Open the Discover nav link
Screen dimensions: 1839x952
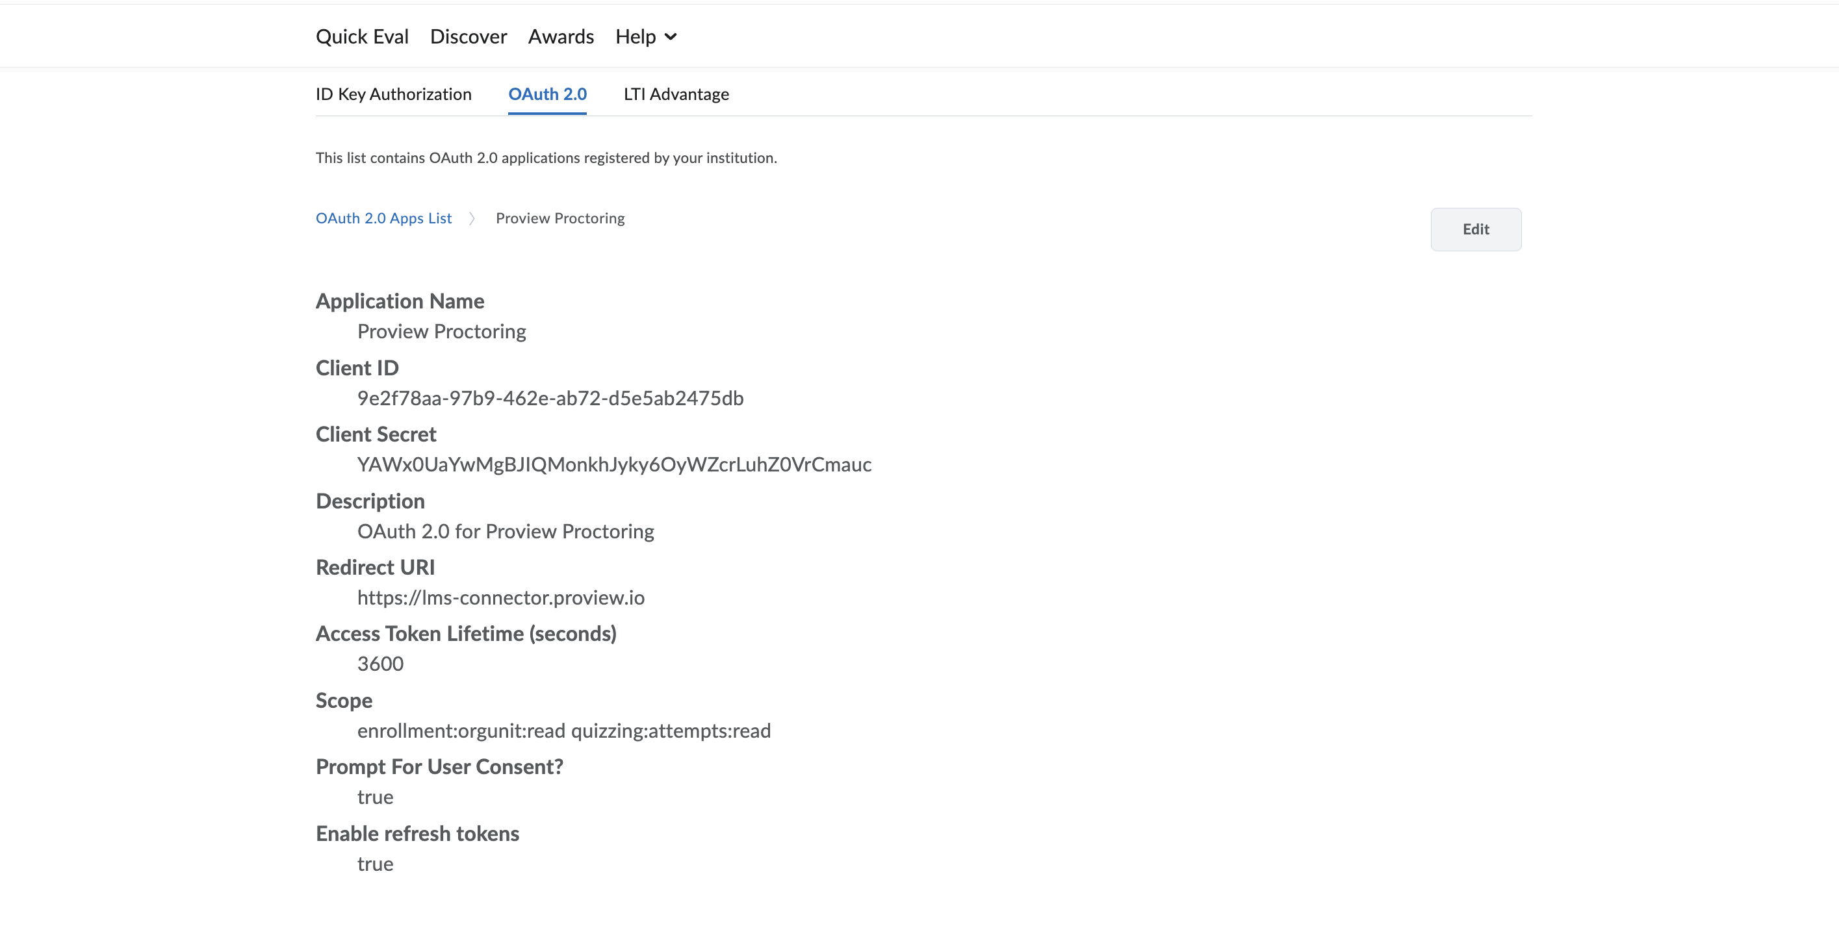469,36
